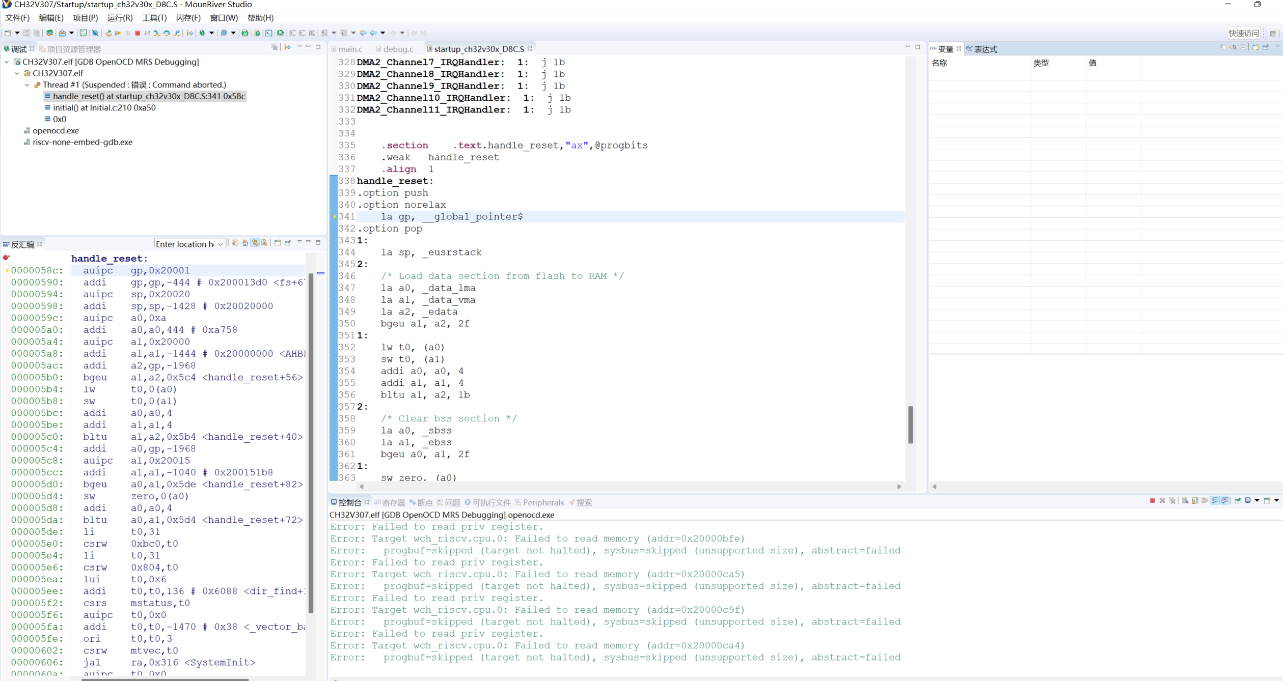Image resolution: width=1283 pixels, height=681 pixels.
Task: Click the Clear Console icon
Action: [1185, 500]
